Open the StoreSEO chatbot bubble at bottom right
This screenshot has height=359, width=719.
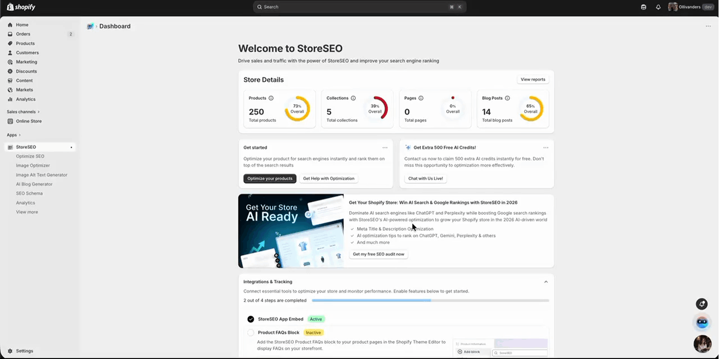point(702,323)
